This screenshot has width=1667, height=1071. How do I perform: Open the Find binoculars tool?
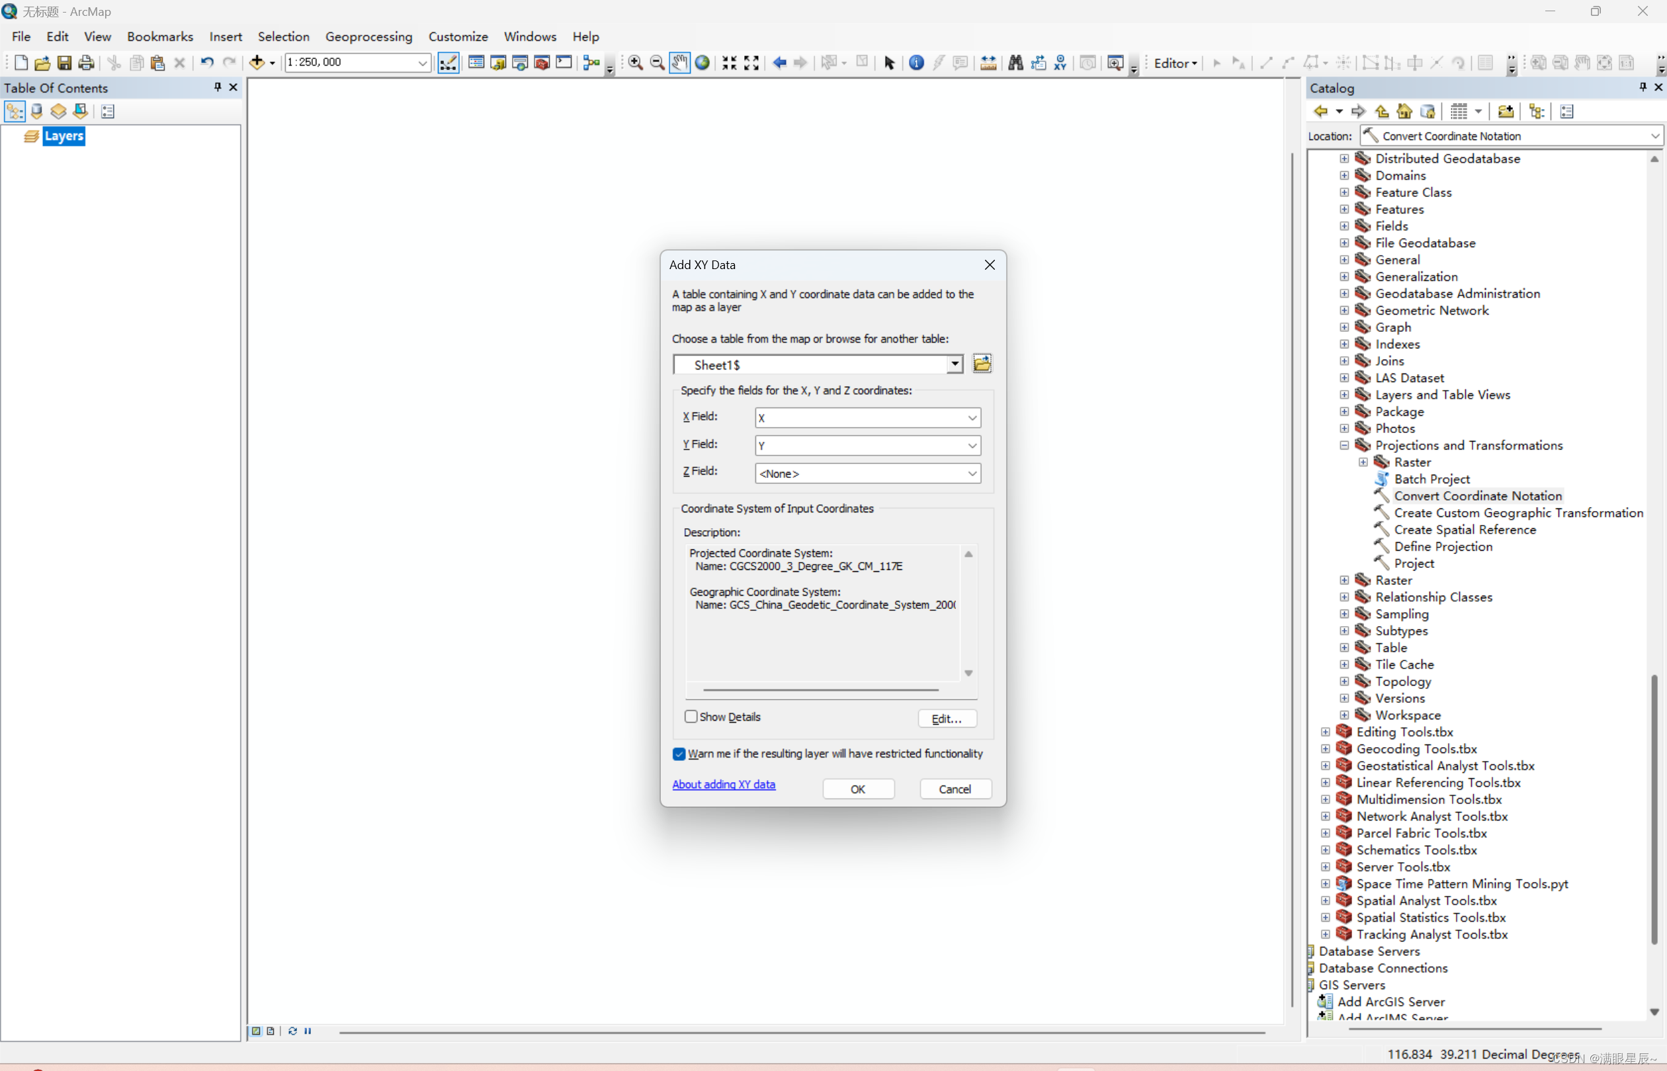tap(1015, 63)
